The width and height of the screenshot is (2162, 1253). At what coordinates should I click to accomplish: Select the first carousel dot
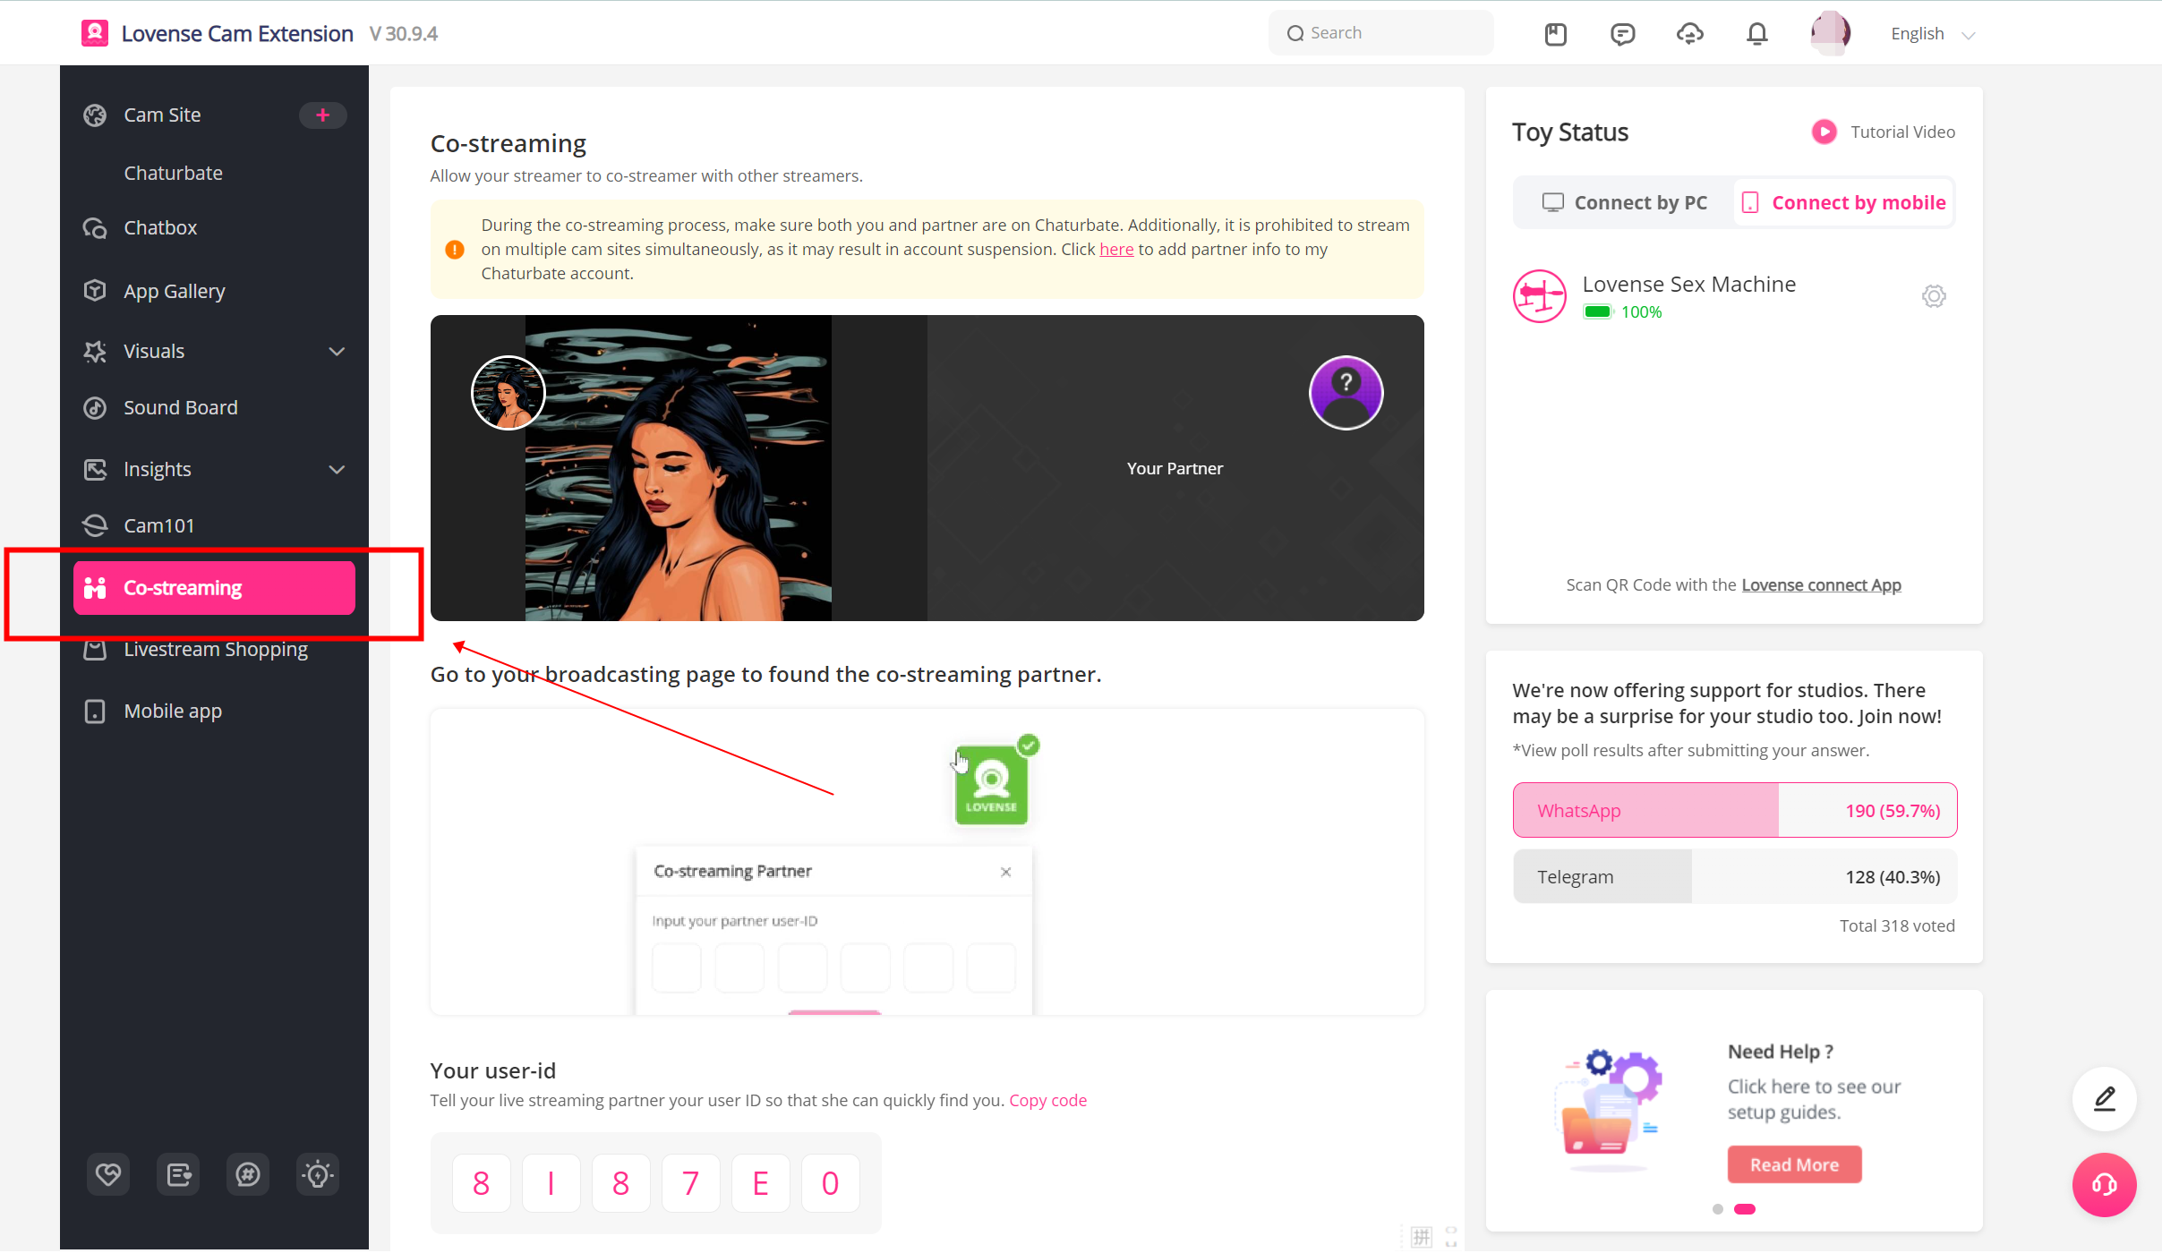tap(1717, 1209)
